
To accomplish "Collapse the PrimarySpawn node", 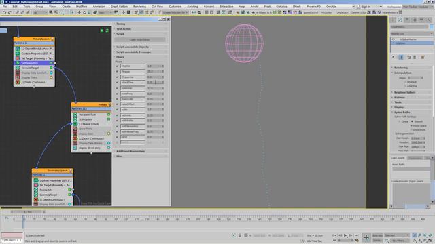I will click(52, 39).
